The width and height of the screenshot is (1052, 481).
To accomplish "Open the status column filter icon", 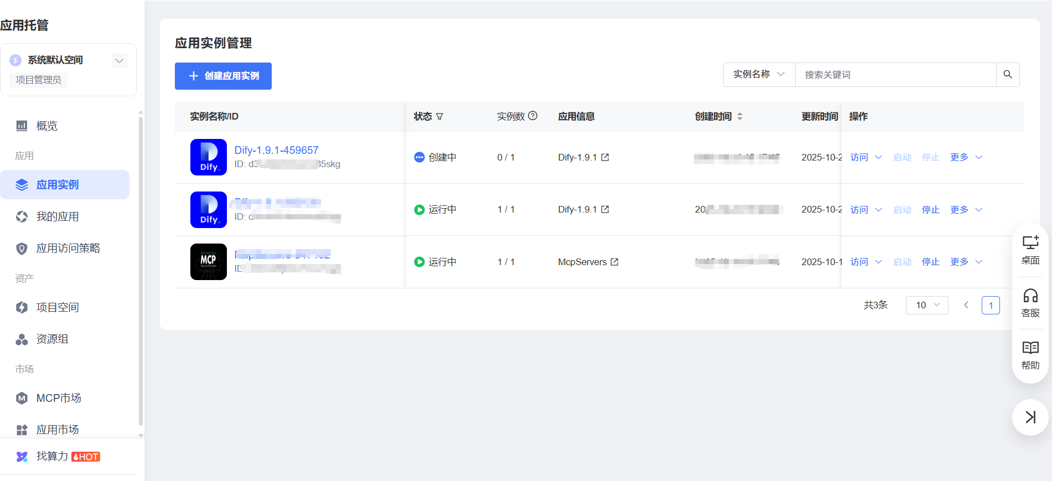I will pyautogui.click(x=439, y=117).
